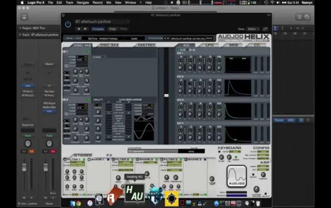331x208 pixels.
Task: Open the View Editor dropdown
Action: (x=253, y=29)
